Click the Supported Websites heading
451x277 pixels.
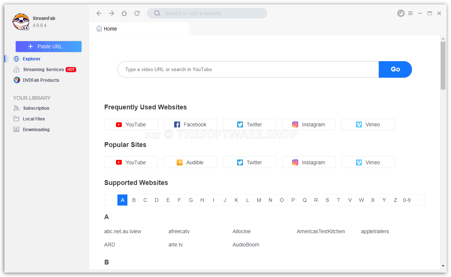click(136, 183)
